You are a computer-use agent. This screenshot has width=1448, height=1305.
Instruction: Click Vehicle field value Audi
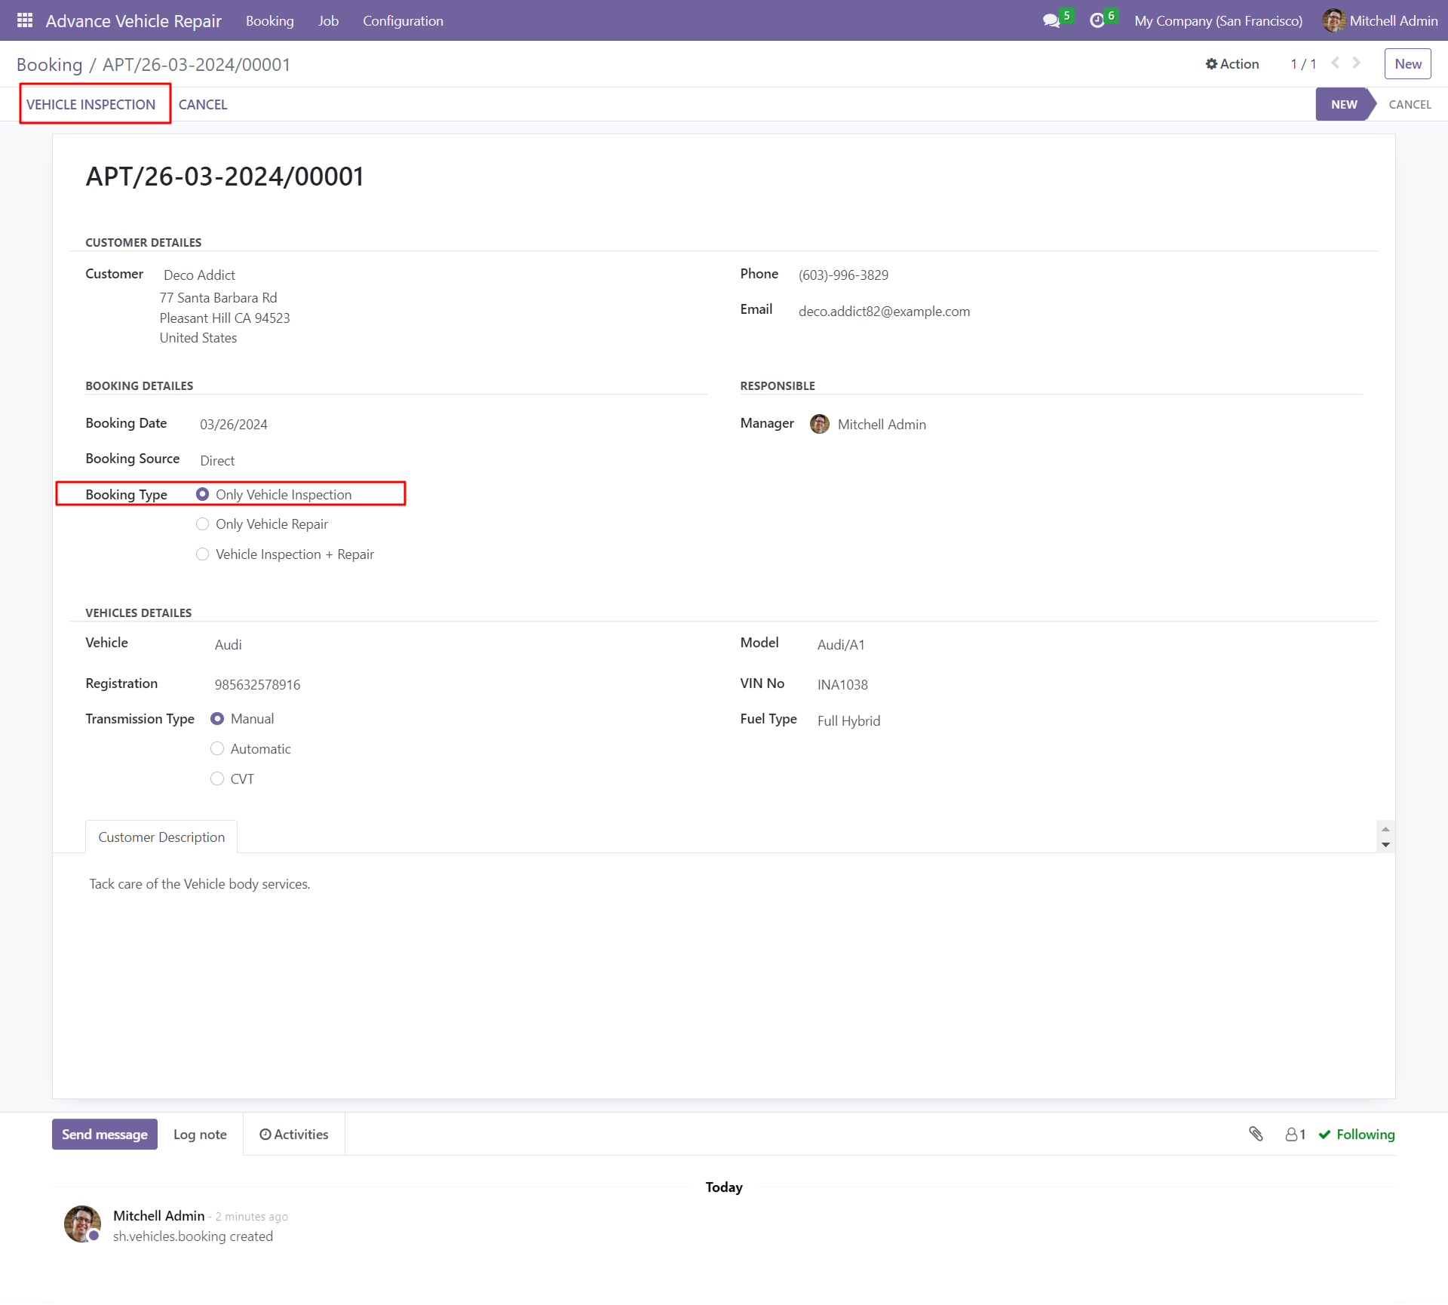coord(228,644)
